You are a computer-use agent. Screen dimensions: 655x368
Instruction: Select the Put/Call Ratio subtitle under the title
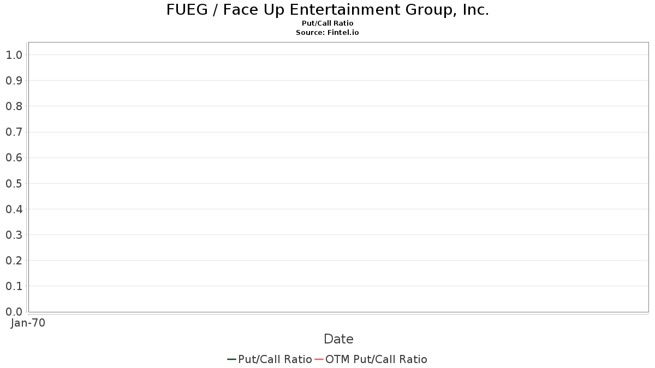(327, 23)
